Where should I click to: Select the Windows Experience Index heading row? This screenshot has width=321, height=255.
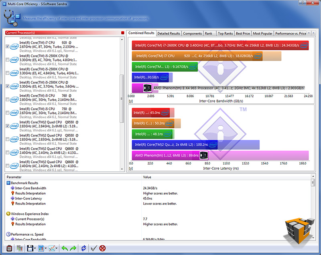[x=28, y=214]
